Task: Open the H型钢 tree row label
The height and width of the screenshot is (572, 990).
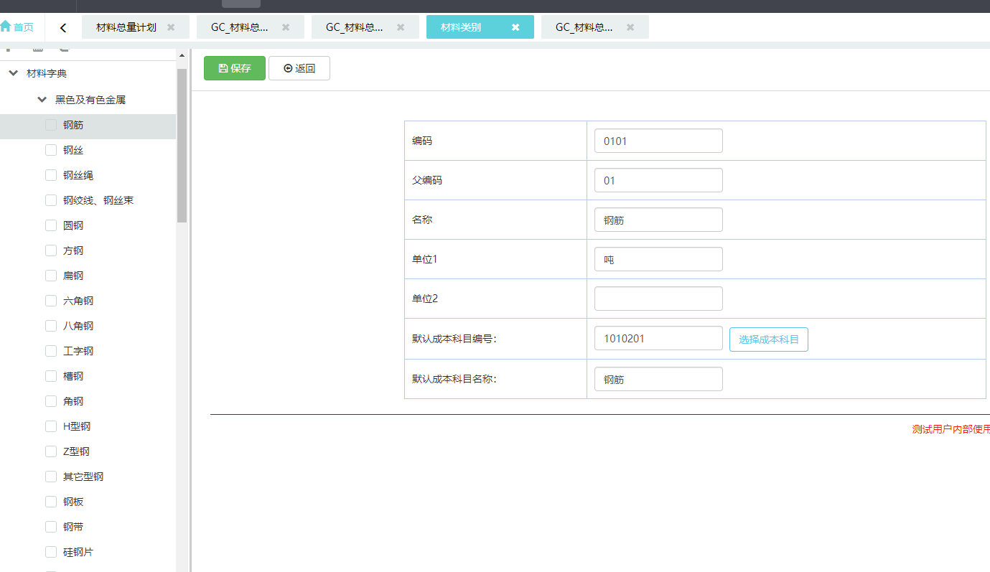Action: pos(77,426)
